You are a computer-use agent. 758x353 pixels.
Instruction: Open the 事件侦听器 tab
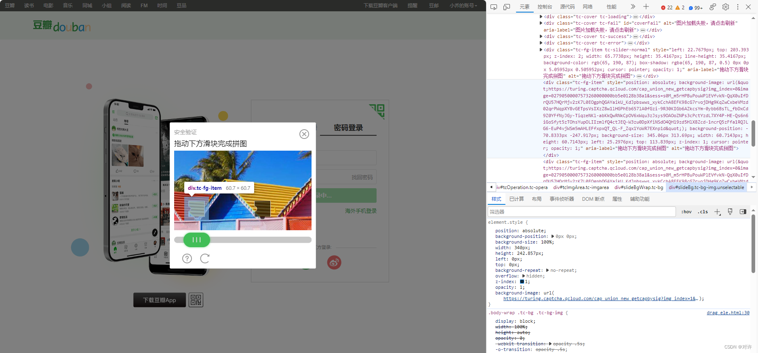[x=562, y=199]
